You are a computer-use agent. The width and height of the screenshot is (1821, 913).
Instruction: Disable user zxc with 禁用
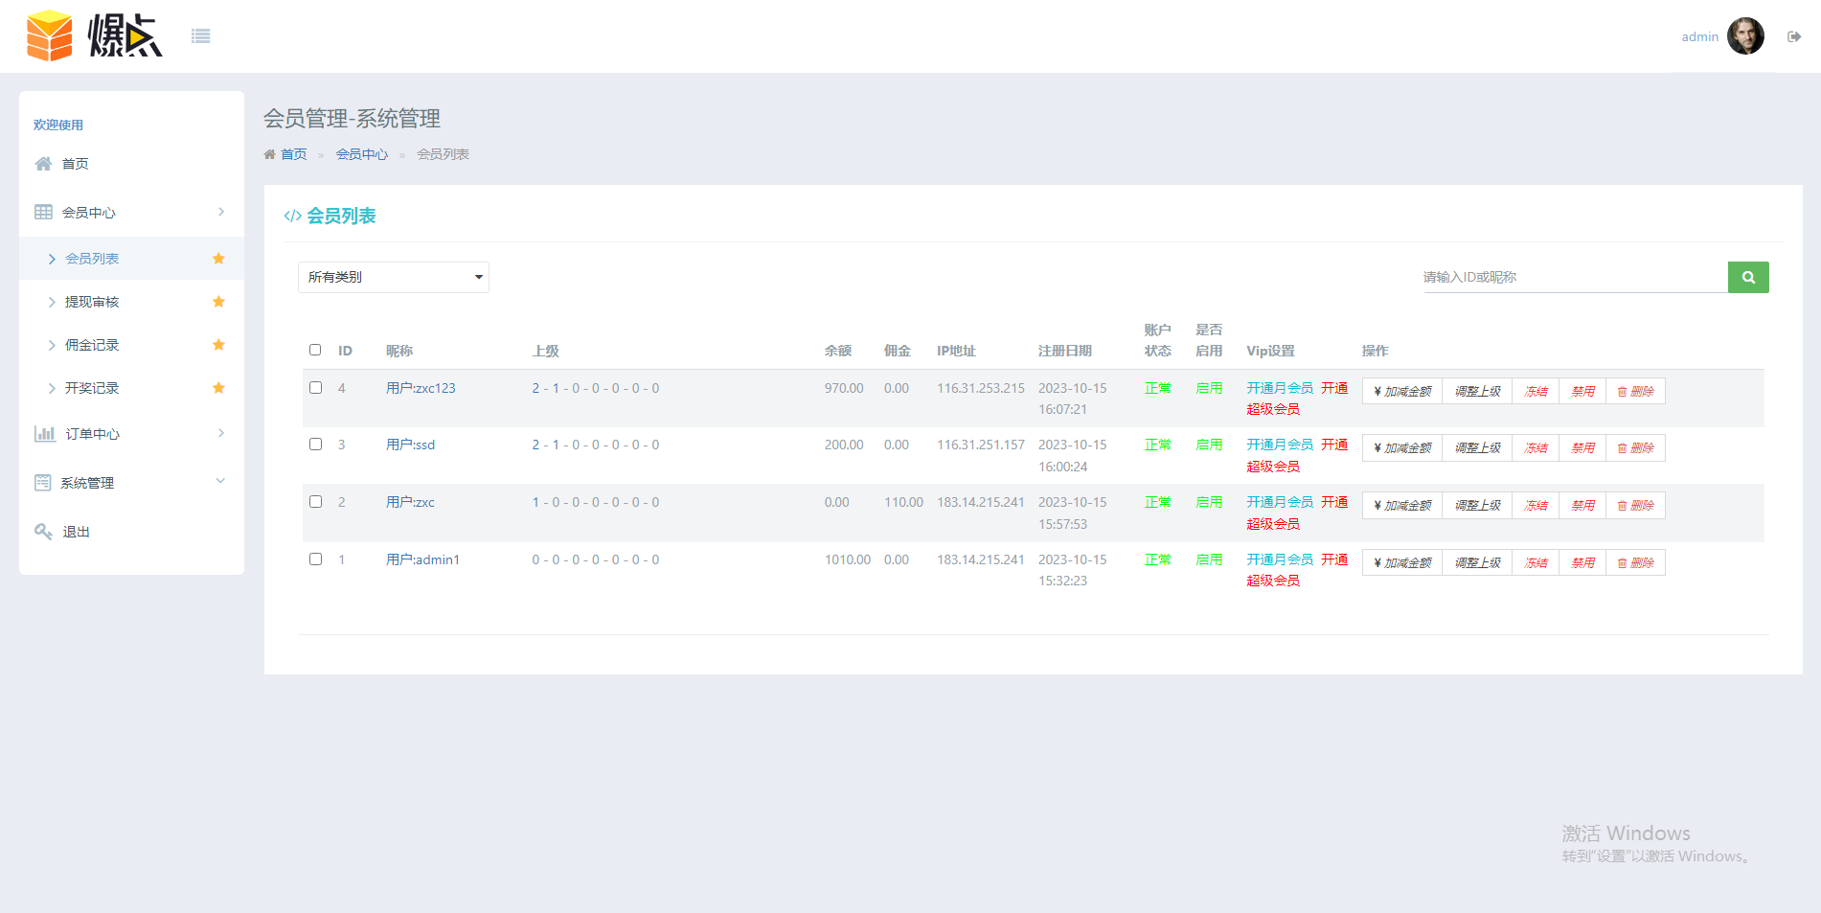[x=1582, y=505]
